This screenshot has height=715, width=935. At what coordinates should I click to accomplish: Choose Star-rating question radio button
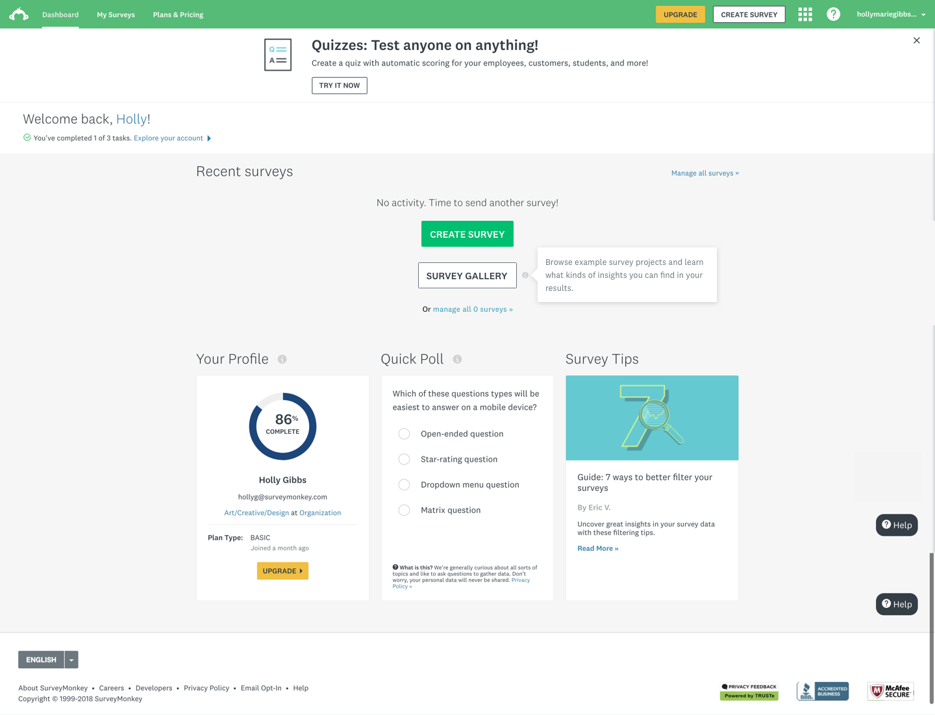(x=404, y=459)
